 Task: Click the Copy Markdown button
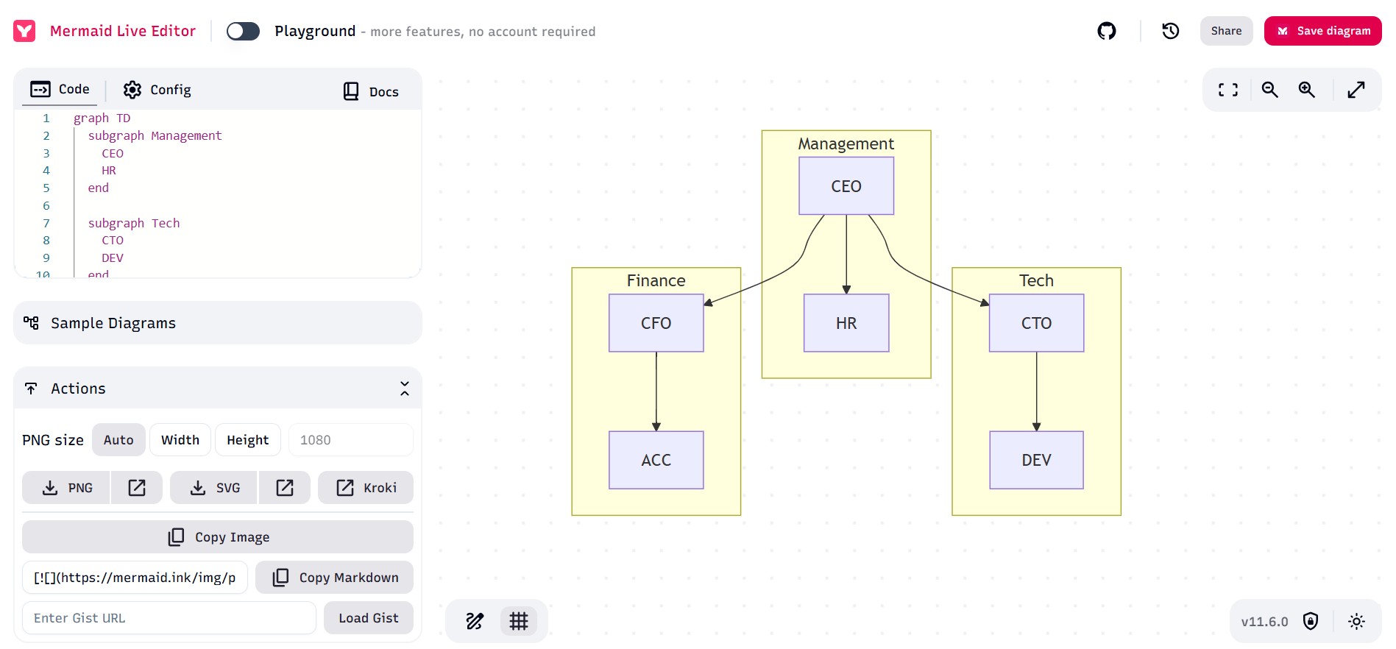pos(334,578)
